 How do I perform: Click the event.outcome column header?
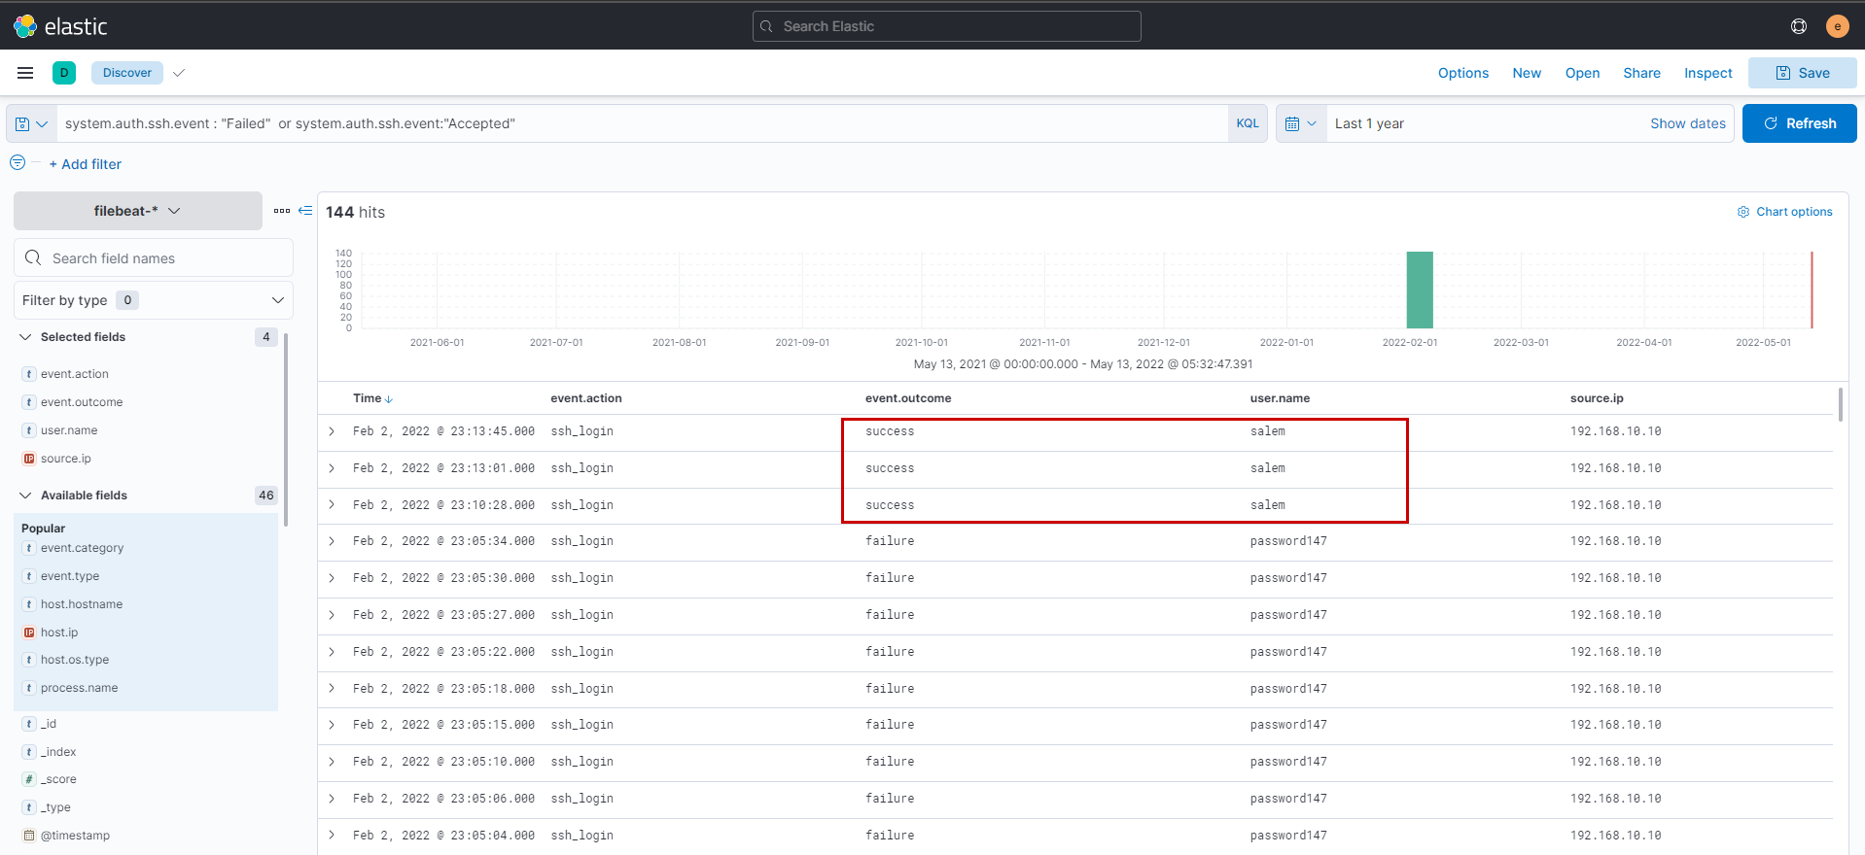point(908,398)
